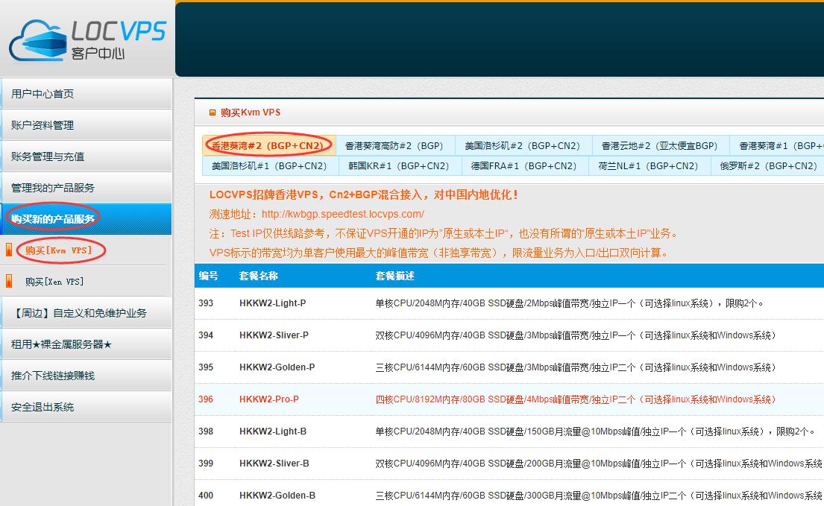The height and width of the screenshot is (506, 824).
Task: Switch to 香港云地#2 (亚太便宜BGP) tab
Action: [x=659, y=145]
